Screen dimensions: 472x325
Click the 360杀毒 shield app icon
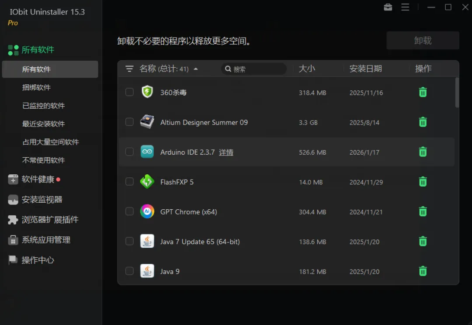(x=147, y=92)
